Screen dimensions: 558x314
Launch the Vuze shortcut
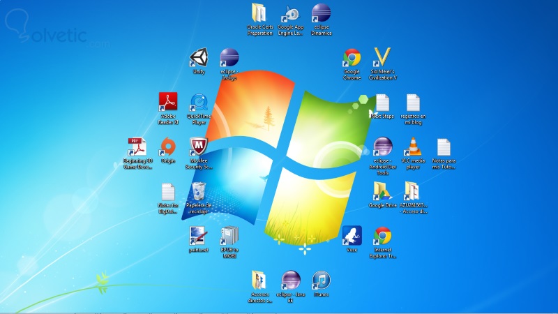(352, 239)
